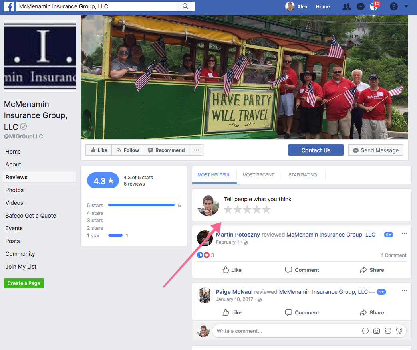Click Comment under Paige McNaul's review
The image size is (417, 350).
coord(302,313)
